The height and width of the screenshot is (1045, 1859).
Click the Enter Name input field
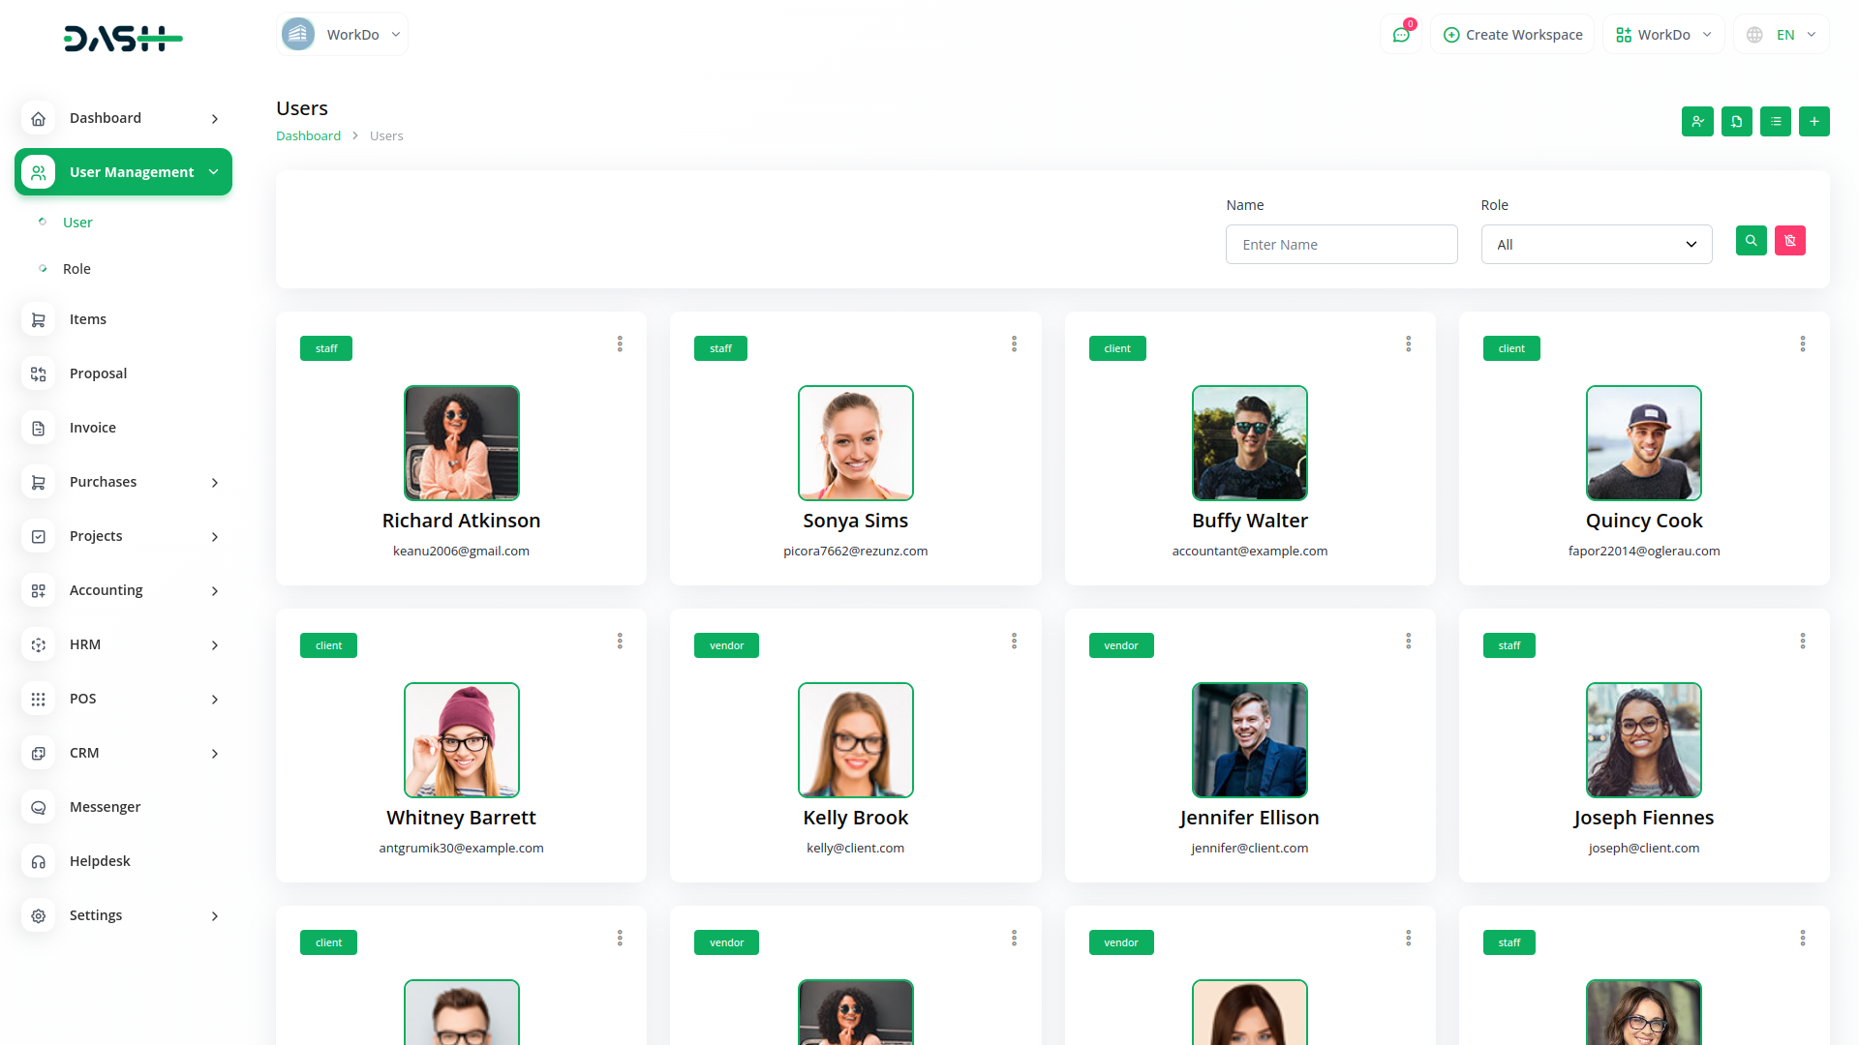click(1341, 244)
